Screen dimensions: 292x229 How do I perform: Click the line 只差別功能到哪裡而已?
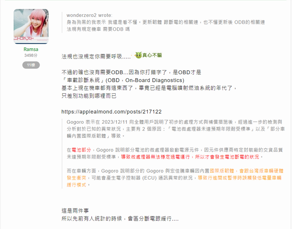coord(89,96)
